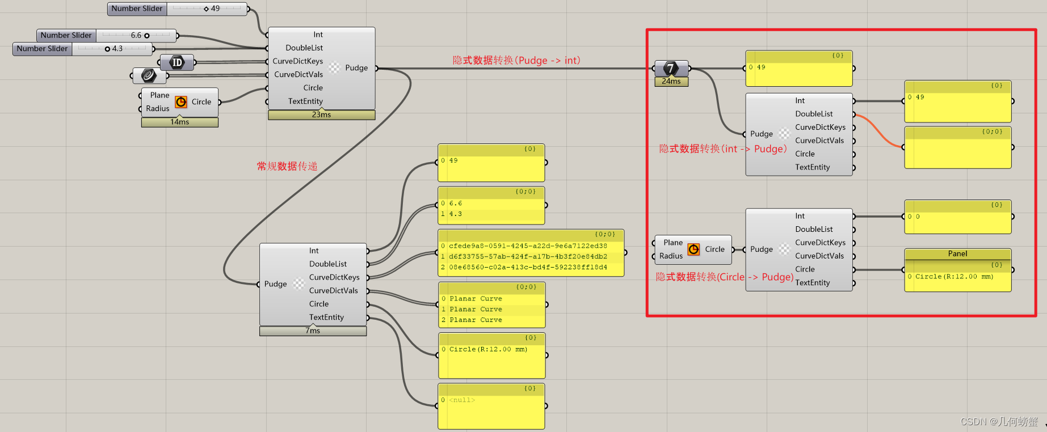Viewport: 1047px width, 432px height.
Task: Select the 08e68560-c02a GUID row
Action: point(531,267)
